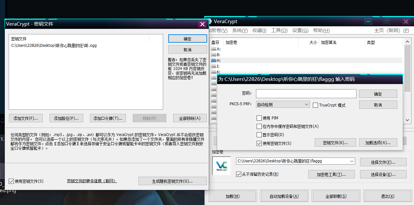Open the 加载选项(A)... button

point(378,142)
